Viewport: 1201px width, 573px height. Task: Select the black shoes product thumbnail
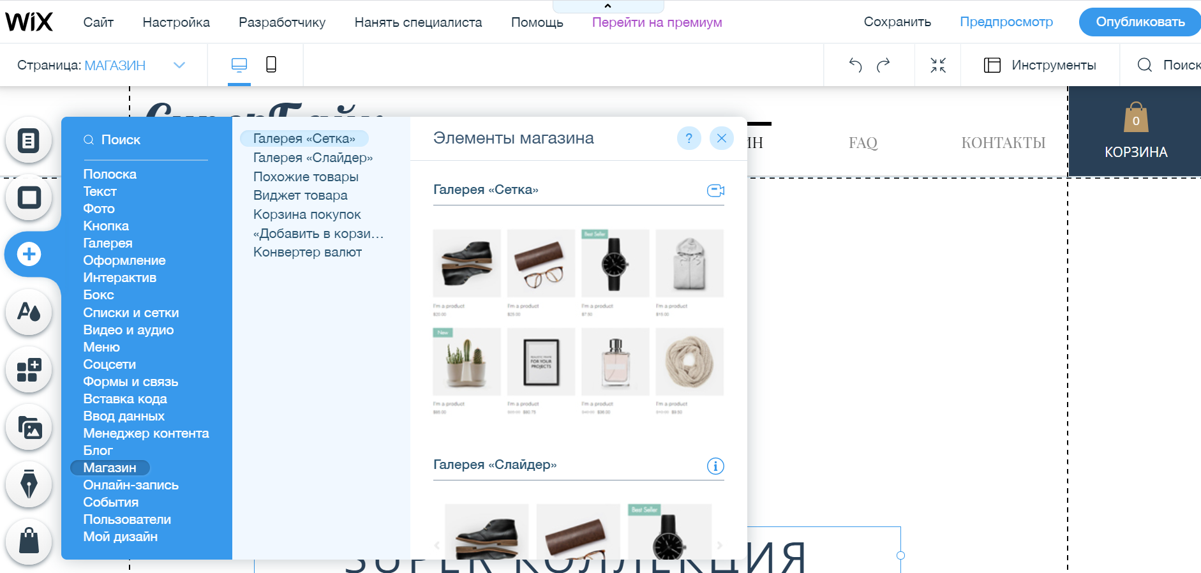(466, 263)
